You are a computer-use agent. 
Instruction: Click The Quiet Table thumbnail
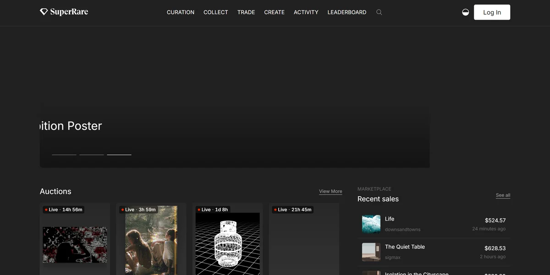[371, 252]
